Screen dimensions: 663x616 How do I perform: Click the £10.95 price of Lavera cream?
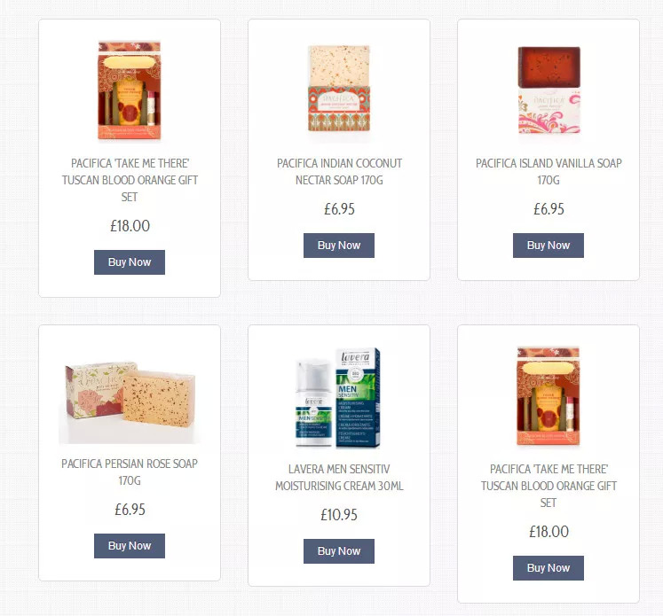coord(339,515)
